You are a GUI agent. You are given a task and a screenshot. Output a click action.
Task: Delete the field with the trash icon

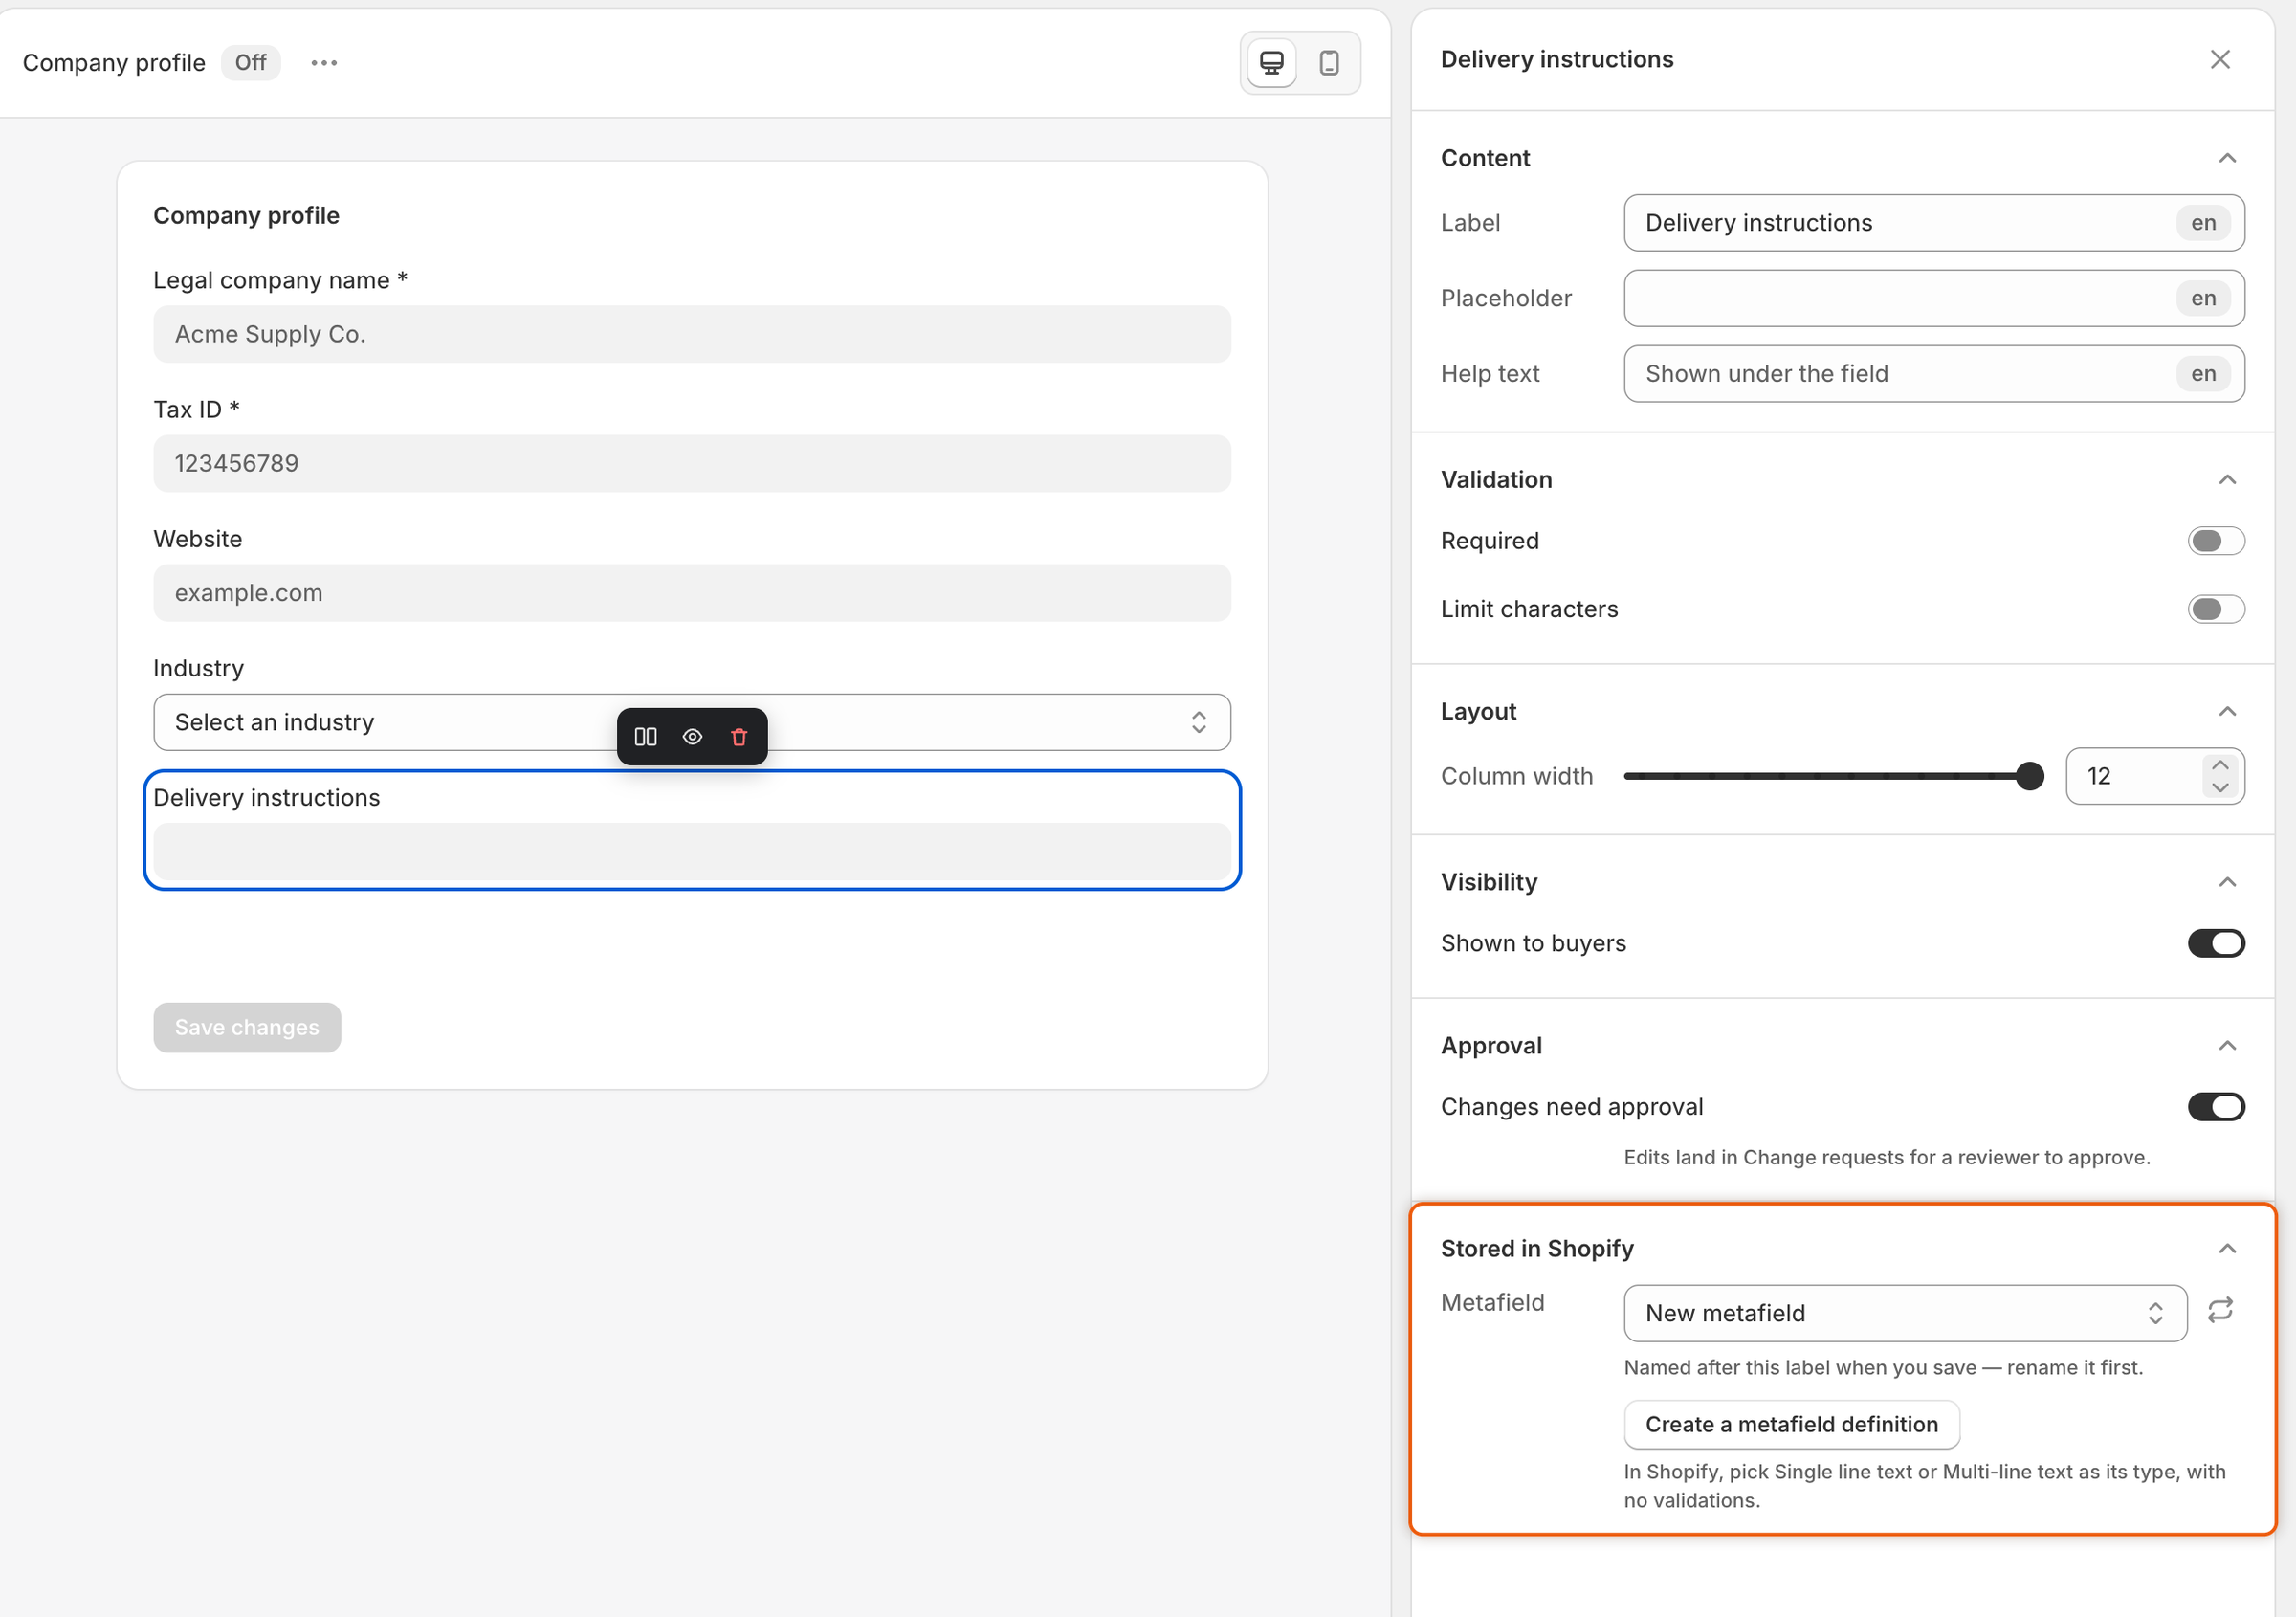click(739, 737)
